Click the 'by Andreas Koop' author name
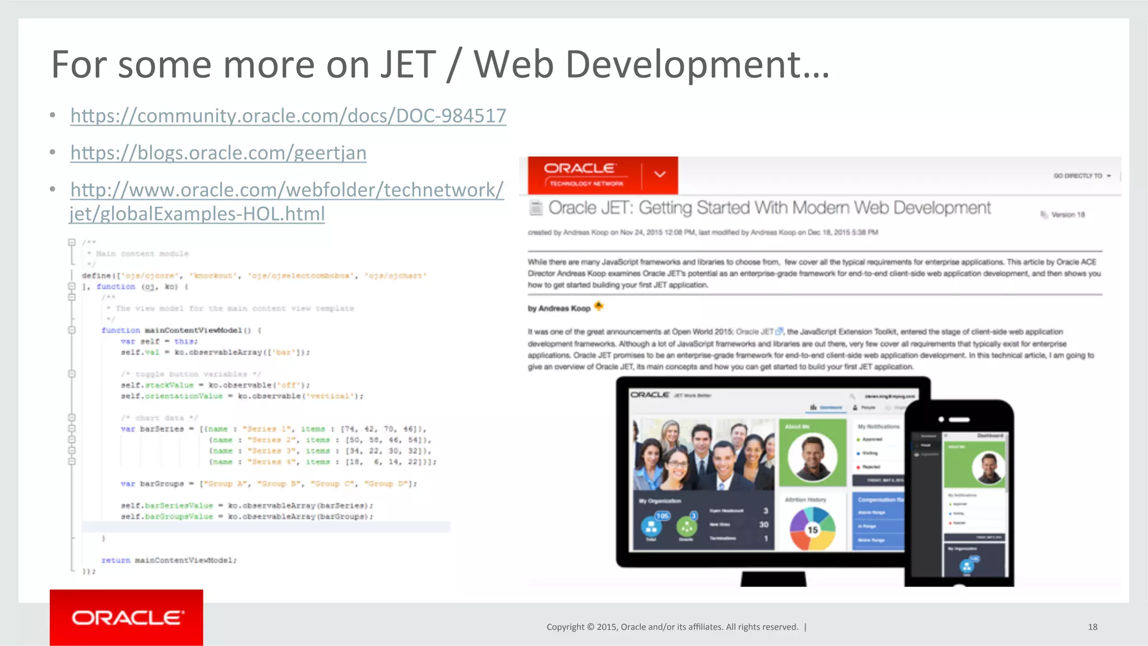 tap(559, 308)
